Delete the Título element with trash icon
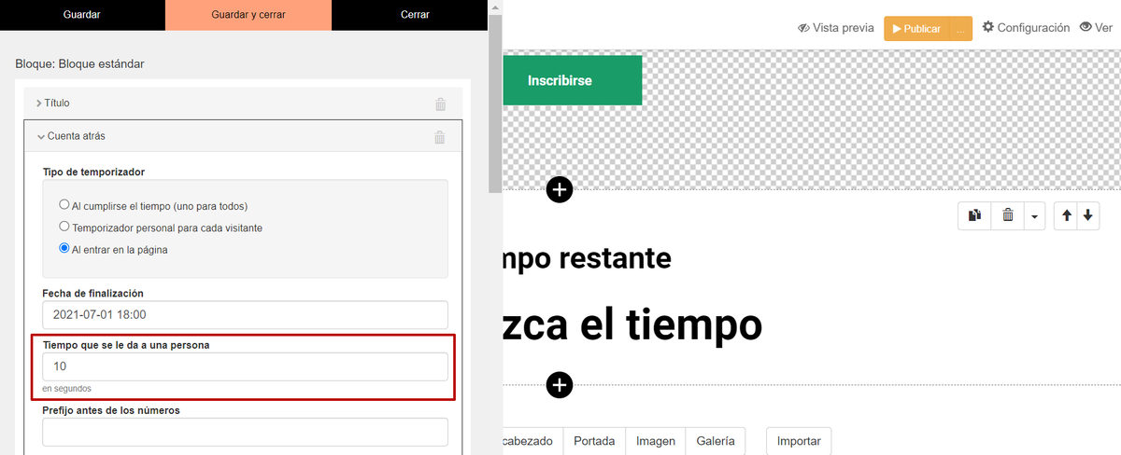 point(440,104)
